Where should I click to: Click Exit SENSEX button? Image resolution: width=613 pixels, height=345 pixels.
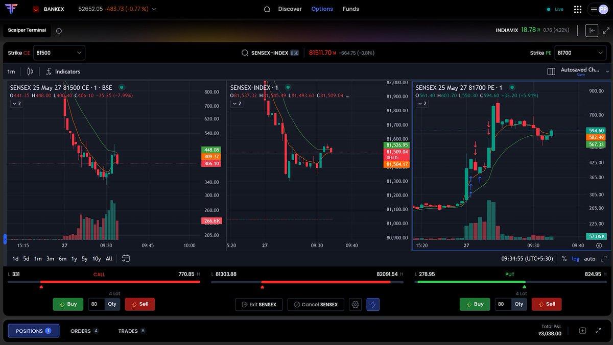[258, 305]
